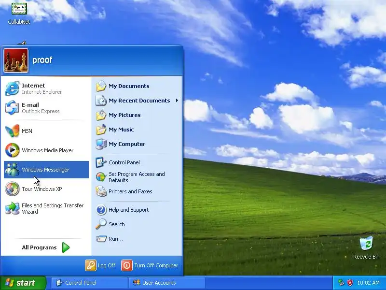Select the Internet menu entry text
The height and width of the screenshot is (290, 386).
coord(33,86)
